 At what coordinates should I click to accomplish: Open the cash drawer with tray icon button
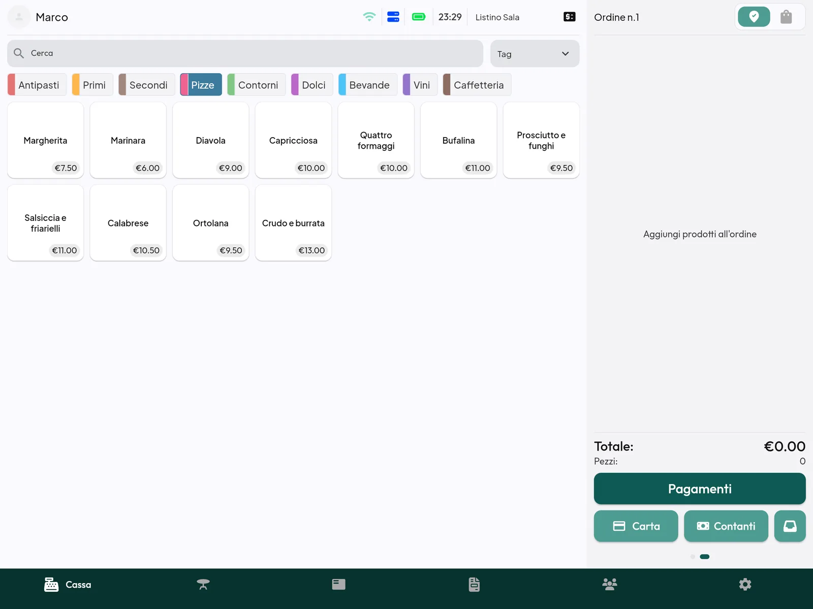[x=790, y=526]
